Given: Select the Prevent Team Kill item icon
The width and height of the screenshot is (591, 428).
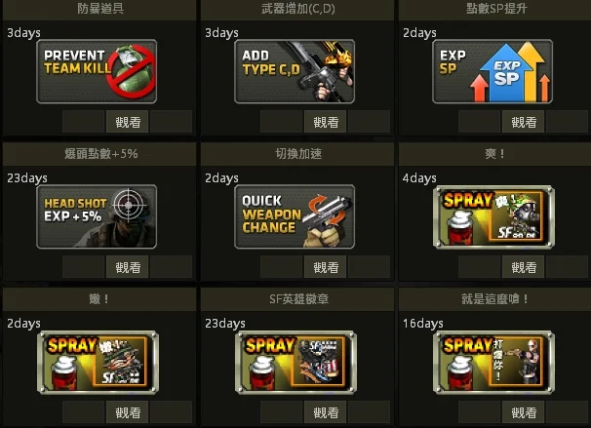Looking at the screenshot, I should tap(97, 71).
